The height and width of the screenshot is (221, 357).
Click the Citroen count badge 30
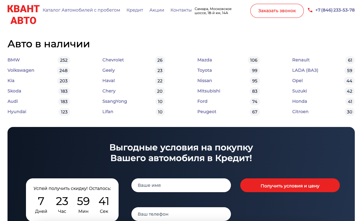(349, 112)
